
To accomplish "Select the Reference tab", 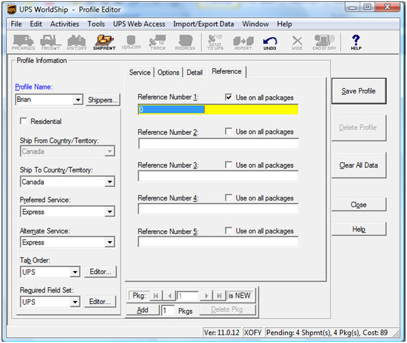I will coord(227,71).
